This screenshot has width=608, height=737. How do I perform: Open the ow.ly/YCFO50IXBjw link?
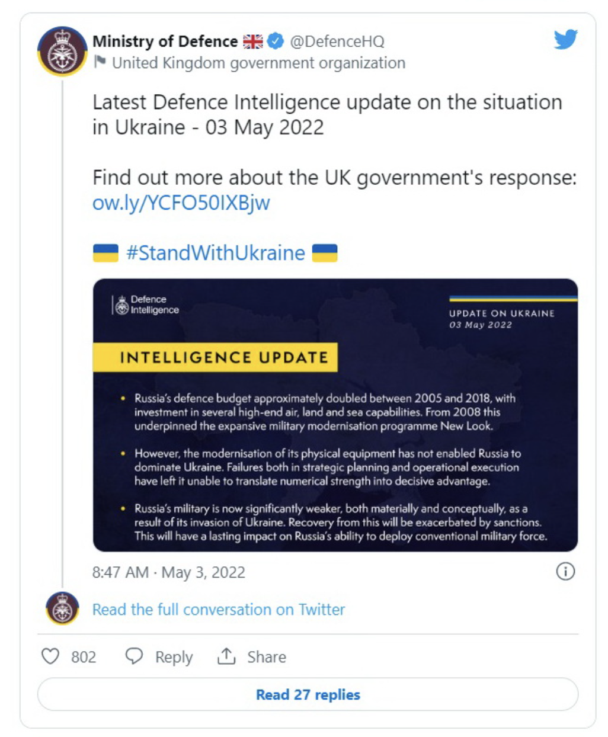tap(181, 203)
